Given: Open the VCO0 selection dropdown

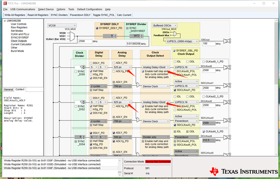Looking at the screenshot, I should [62, 25].
